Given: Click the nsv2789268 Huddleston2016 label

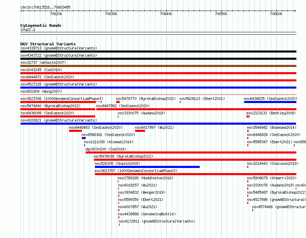Looking at the screenshot, I should pos(145,178).
